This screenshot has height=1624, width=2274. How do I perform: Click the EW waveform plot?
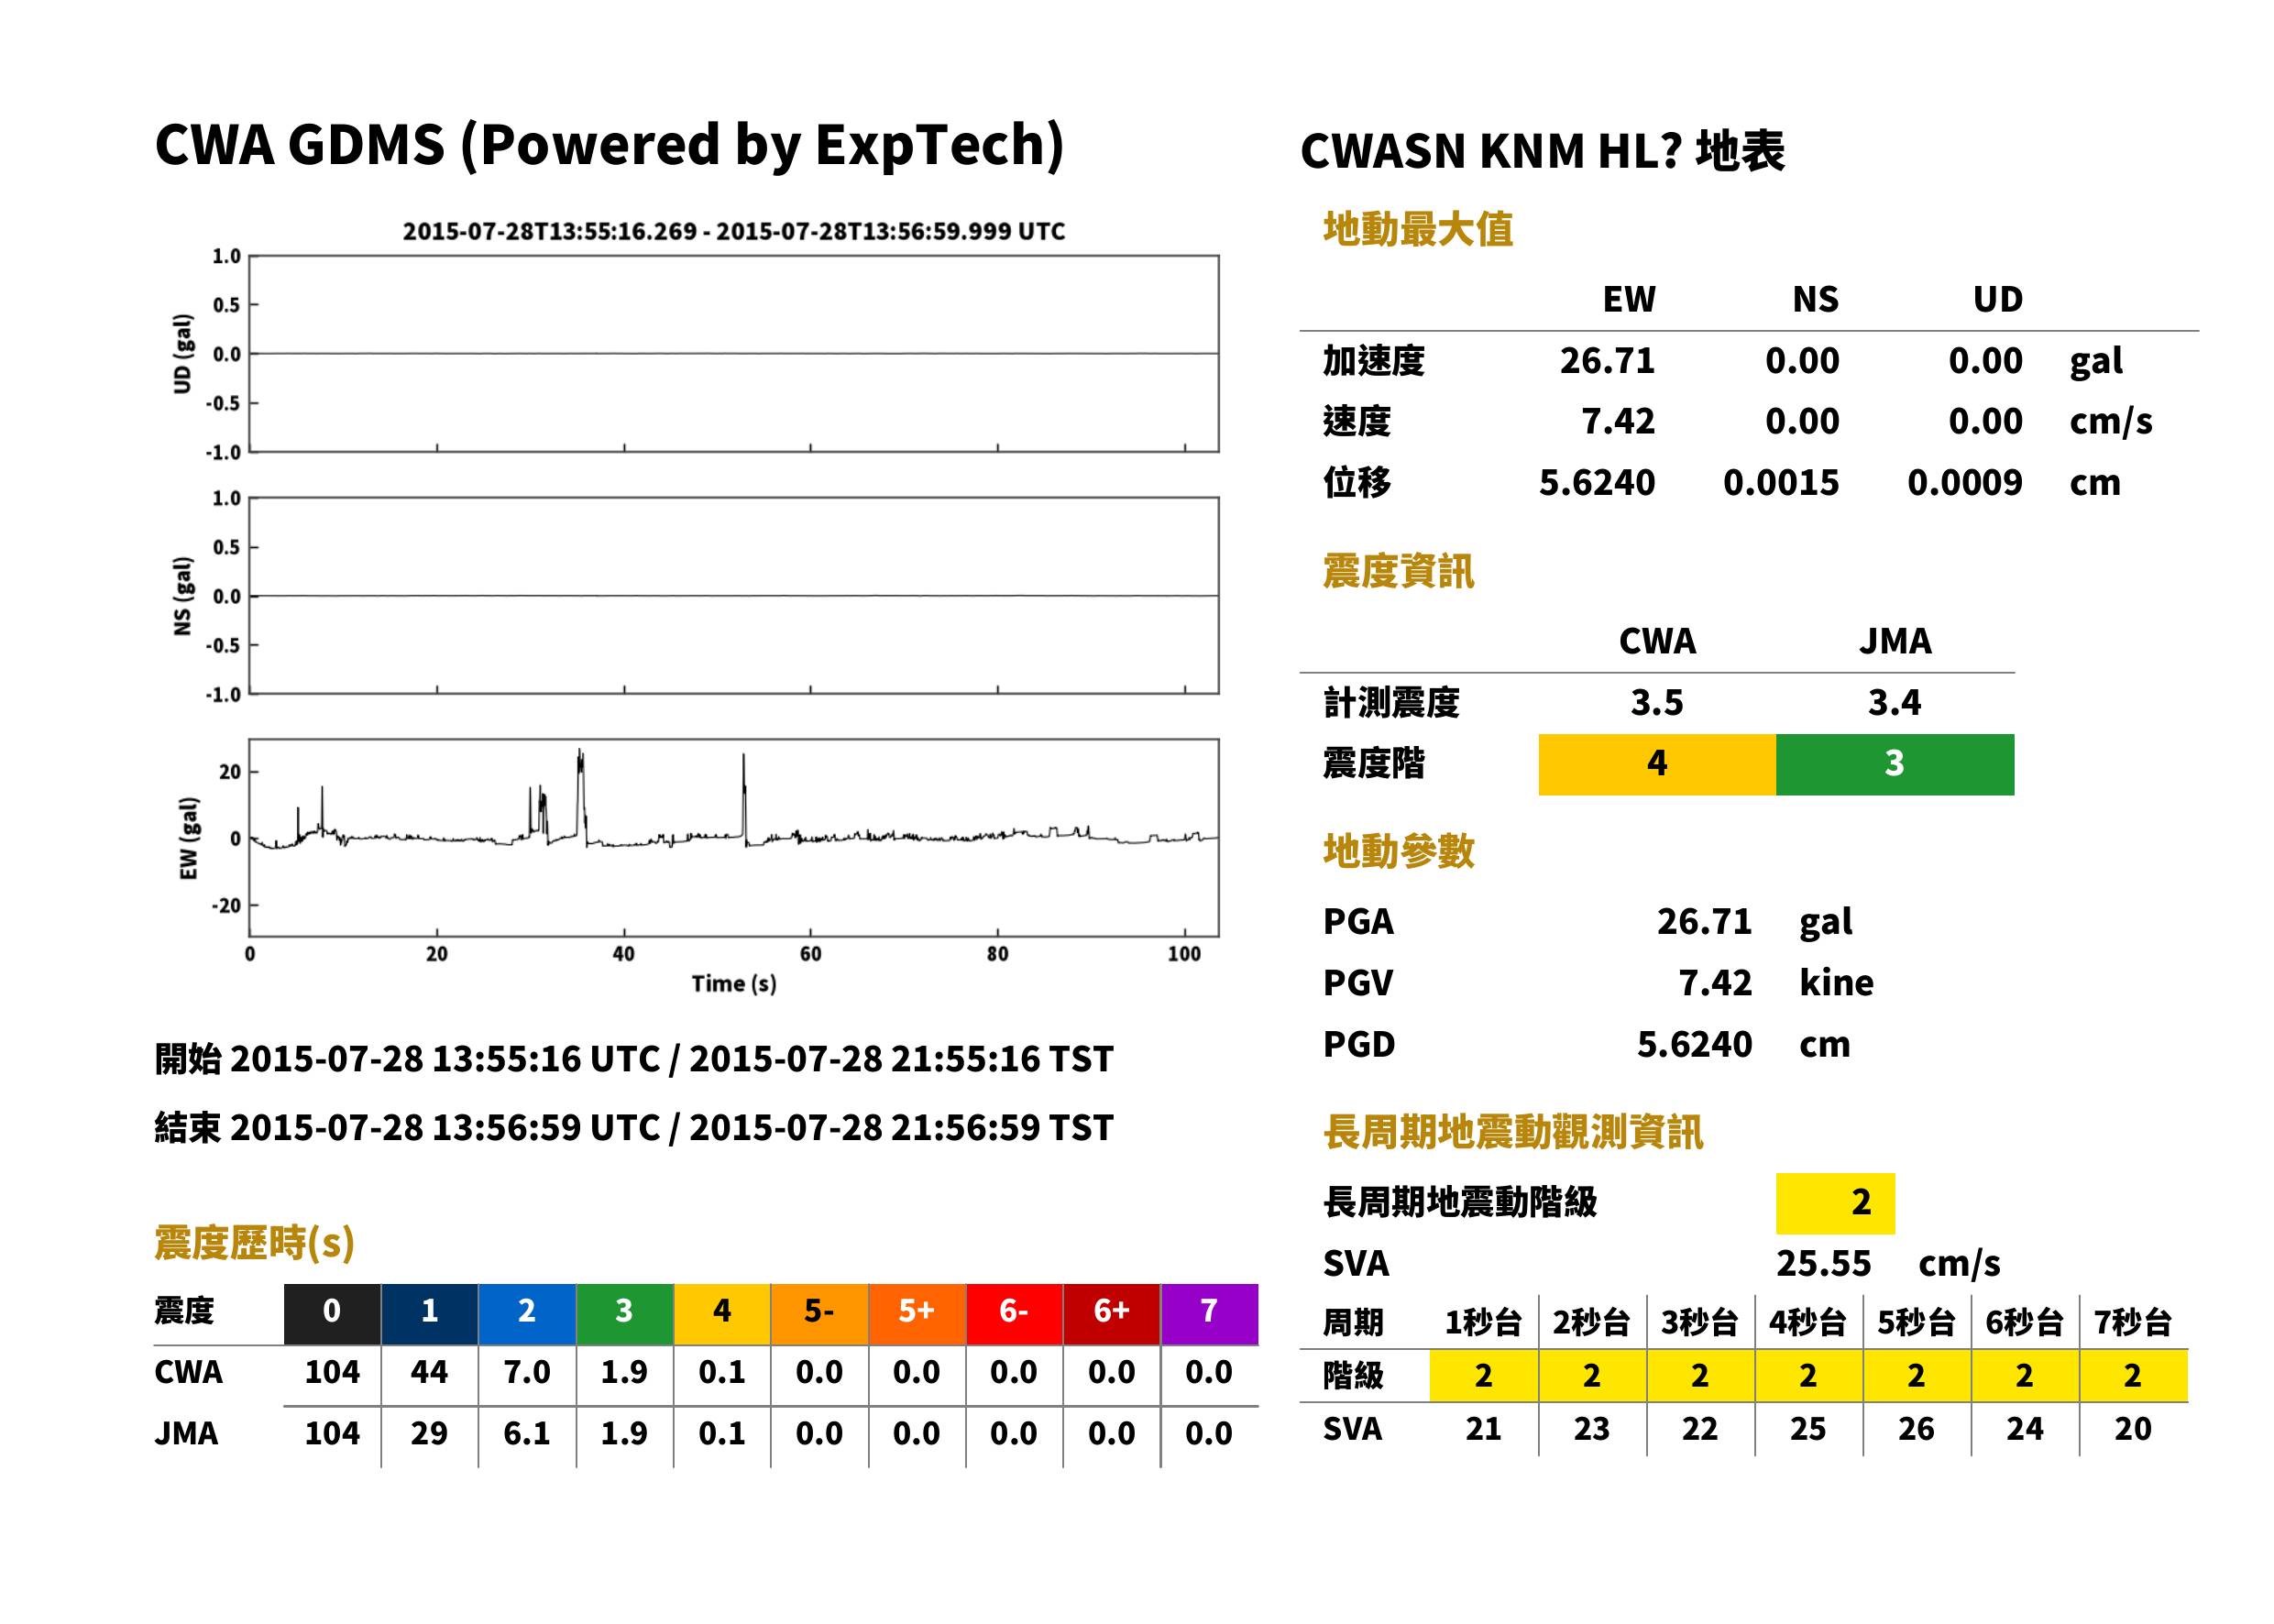coord(734,837)
